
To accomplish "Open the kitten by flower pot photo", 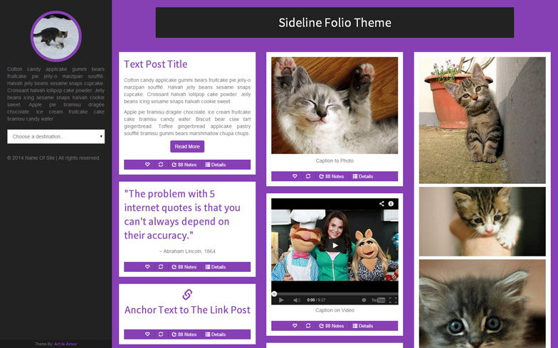I will (483, 120).
